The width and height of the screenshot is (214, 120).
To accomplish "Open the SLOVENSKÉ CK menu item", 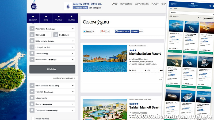I will tap(142, 4).
